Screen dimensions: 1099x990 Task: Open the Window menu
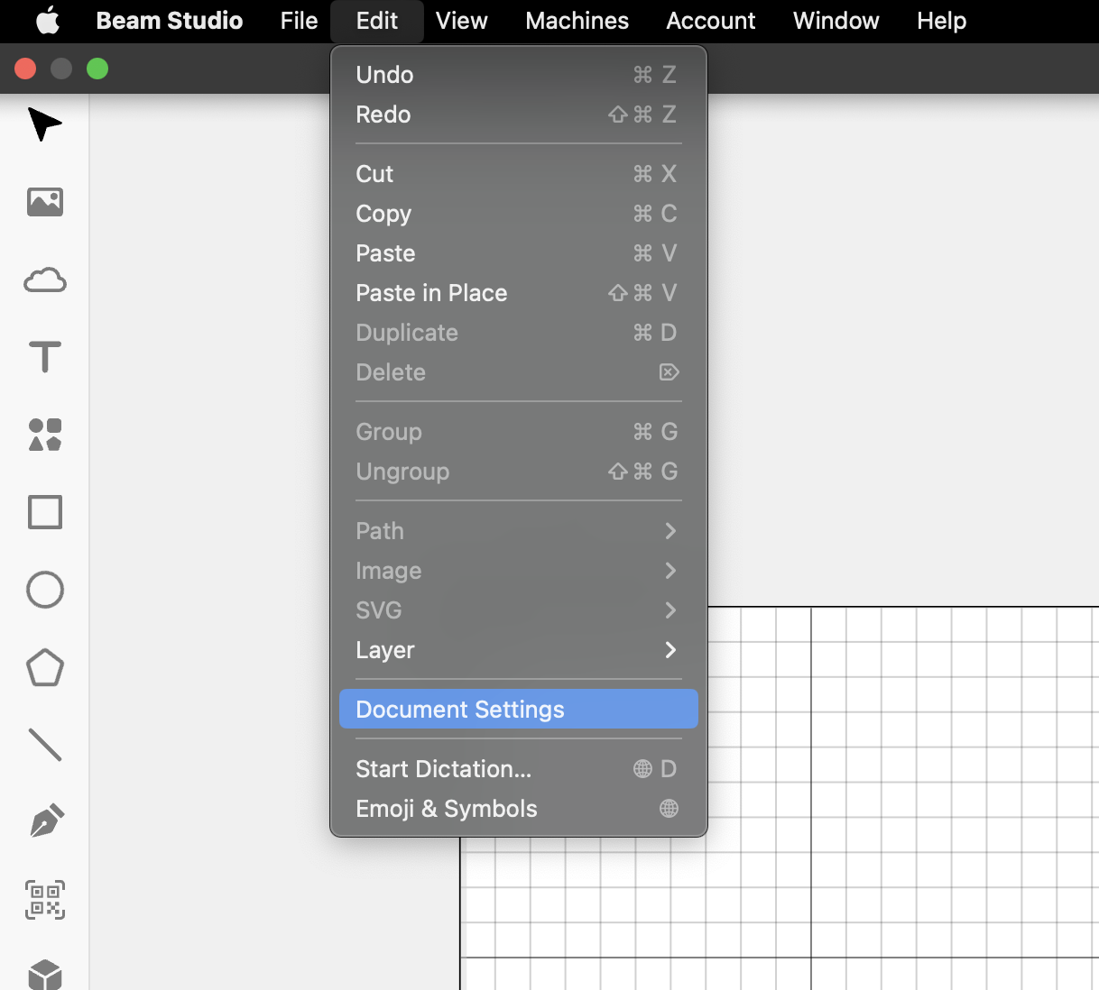point(836,21)
